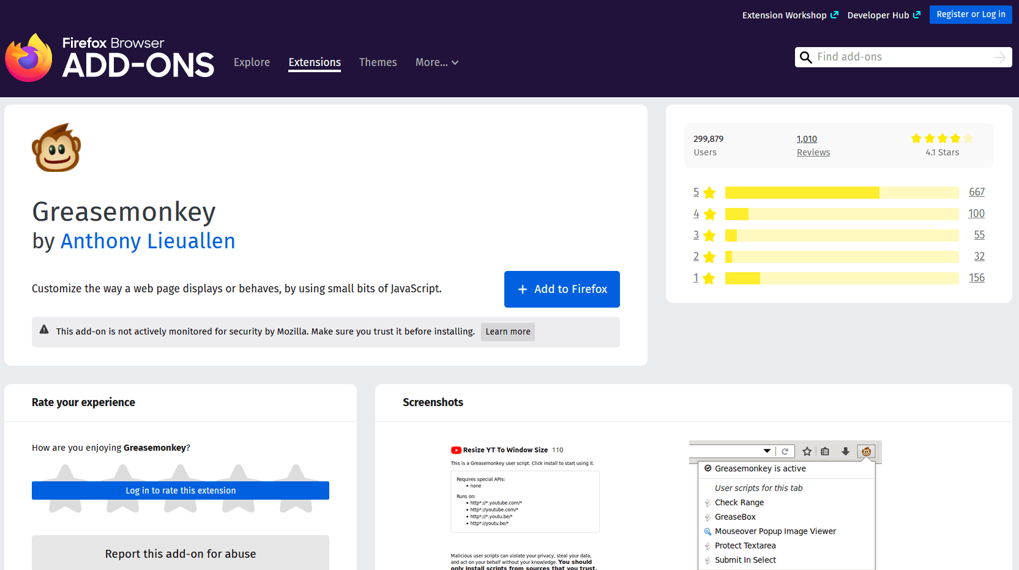Open the More... navigation dropdown

click(436, 62)
